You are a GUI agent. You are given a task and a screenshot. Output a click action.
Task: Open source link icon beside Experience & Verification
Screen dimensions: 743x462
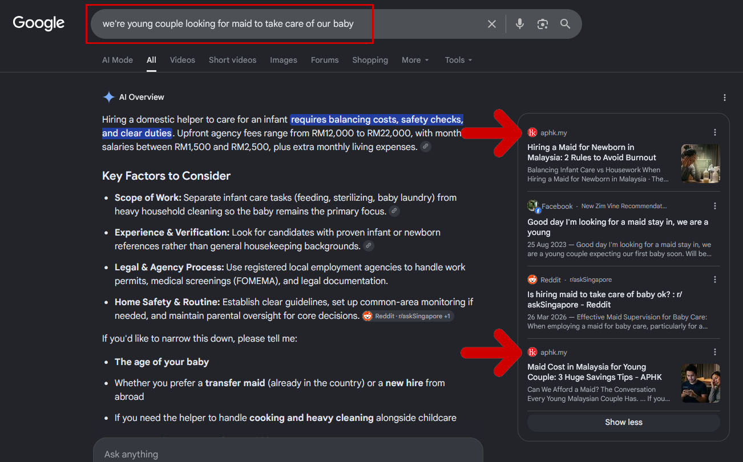pos(369,246)
